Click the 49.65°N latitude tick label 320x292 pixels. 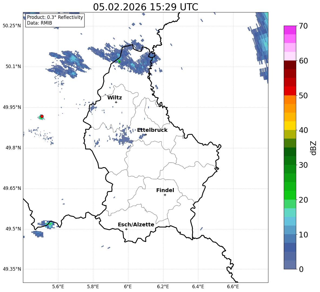(x=12, y=188)
